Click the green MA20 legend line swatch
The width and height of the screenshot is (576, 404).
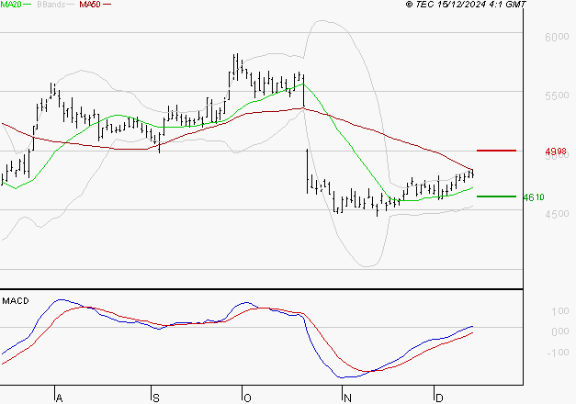30,6
